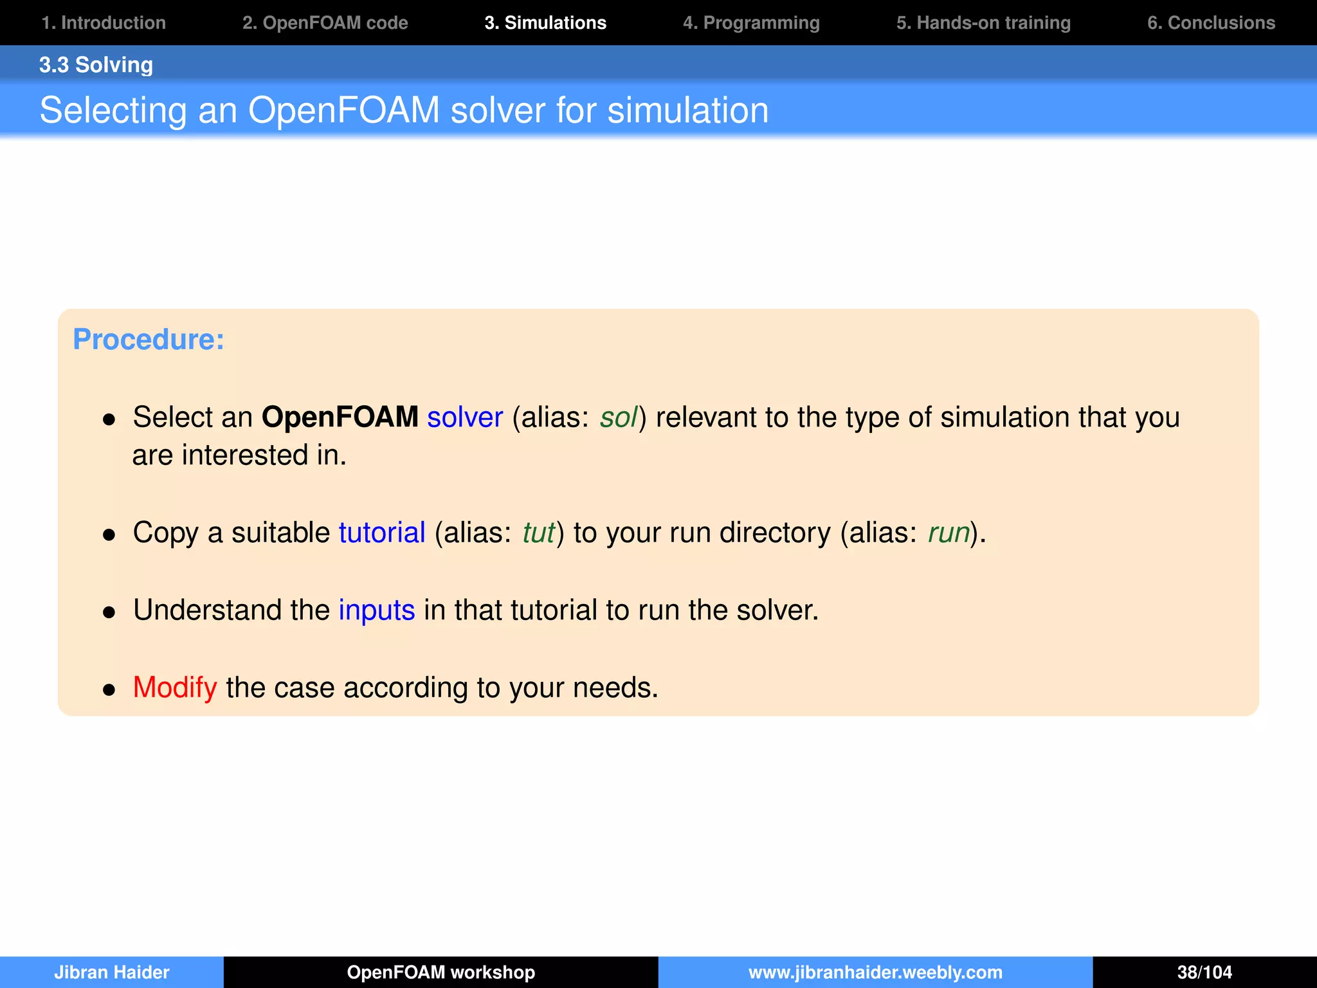The image size is (1317, 988).
Task: Open www.jibranhaider.weebly.com link
Action: pos(875,972)
